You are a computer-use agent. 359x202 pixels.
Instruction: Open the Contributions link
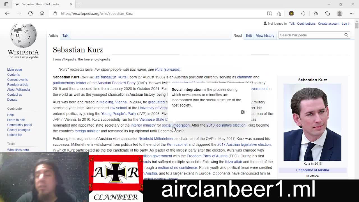pos(306,24)
